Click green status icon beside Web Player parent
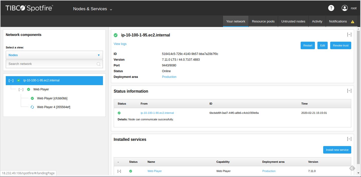This screenshot has width=361, height=177. tap(29, 89)
